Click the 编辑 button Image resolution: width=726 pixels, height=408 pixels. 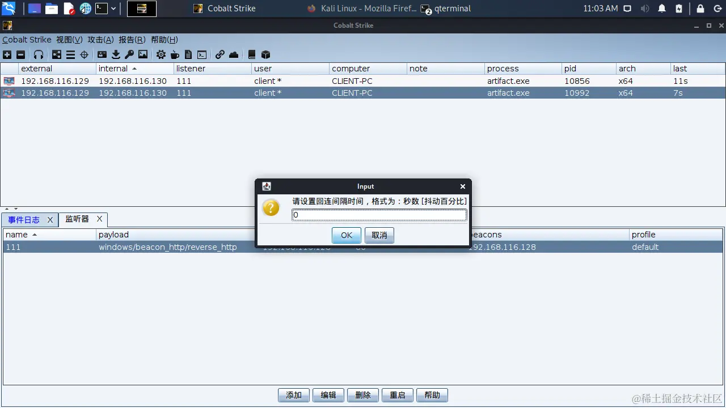click(x=328, y=396)
